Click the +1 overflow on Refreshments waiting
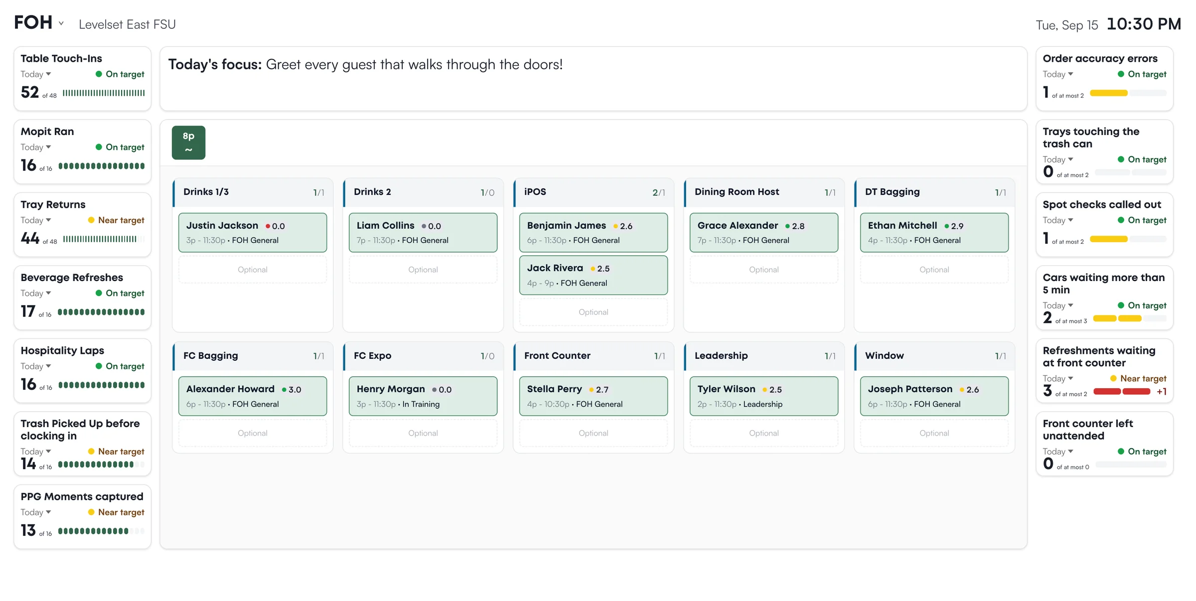 pyautogui.click(x=1162, y=392)
